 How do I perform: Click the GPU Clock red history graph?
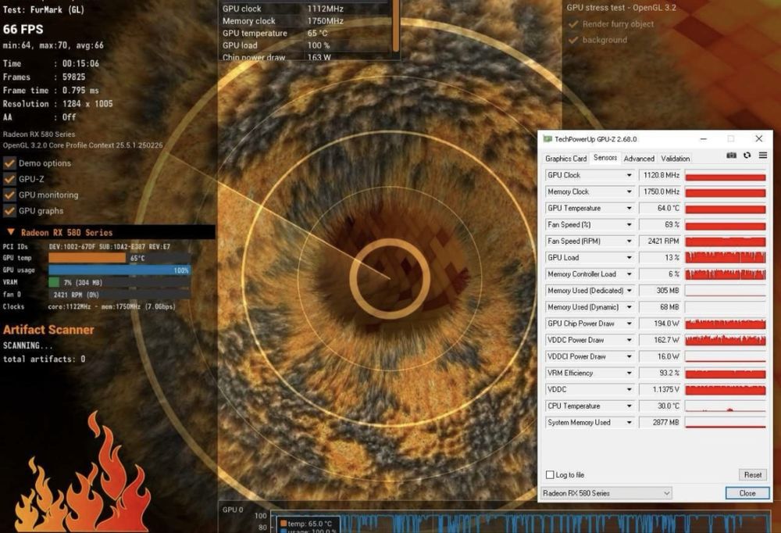pyautogui.click(x=726, y=176)
